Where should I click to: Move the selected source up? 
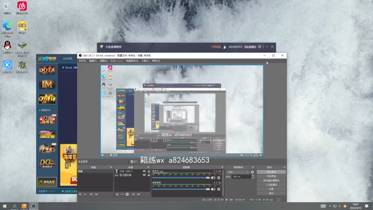(x=133, y=194)
